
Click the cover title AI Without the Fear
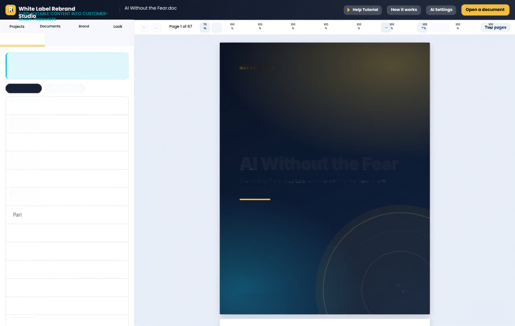pyautogui.click(x=319, y=164)
